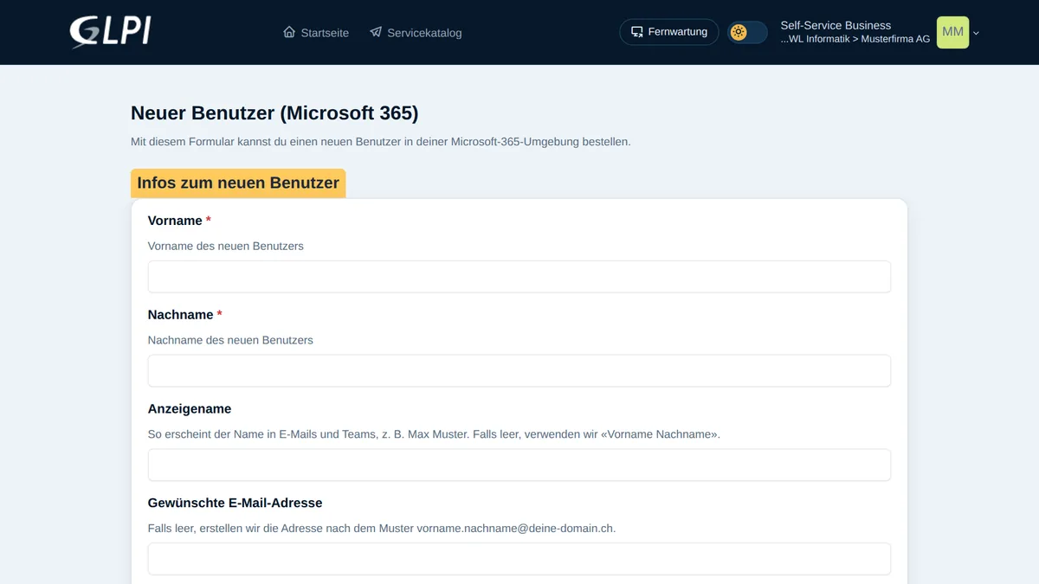Click the Neuer Benutzer (Microsoft 365) heading
The height and width of the screenshot is (584, 1039).
(274, 112)
